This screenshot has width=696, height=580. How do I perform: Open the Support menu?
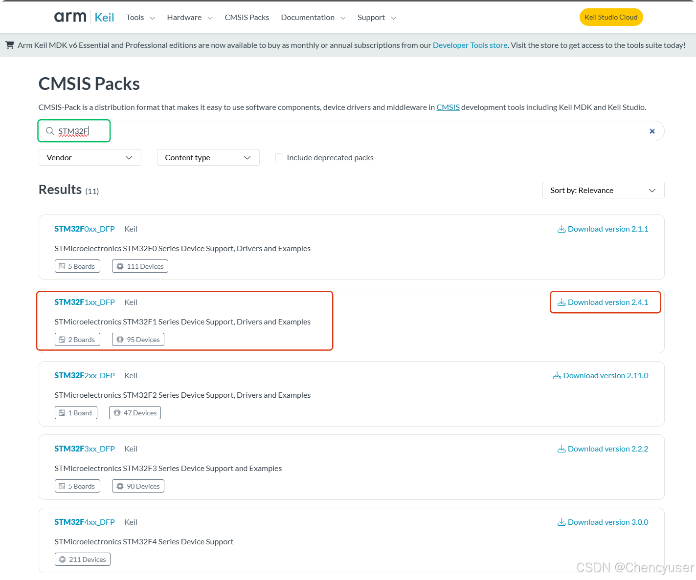coord(371,17)
